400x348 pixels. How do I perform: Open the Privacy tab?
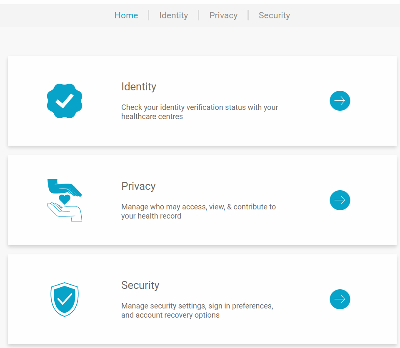point(223,15)
